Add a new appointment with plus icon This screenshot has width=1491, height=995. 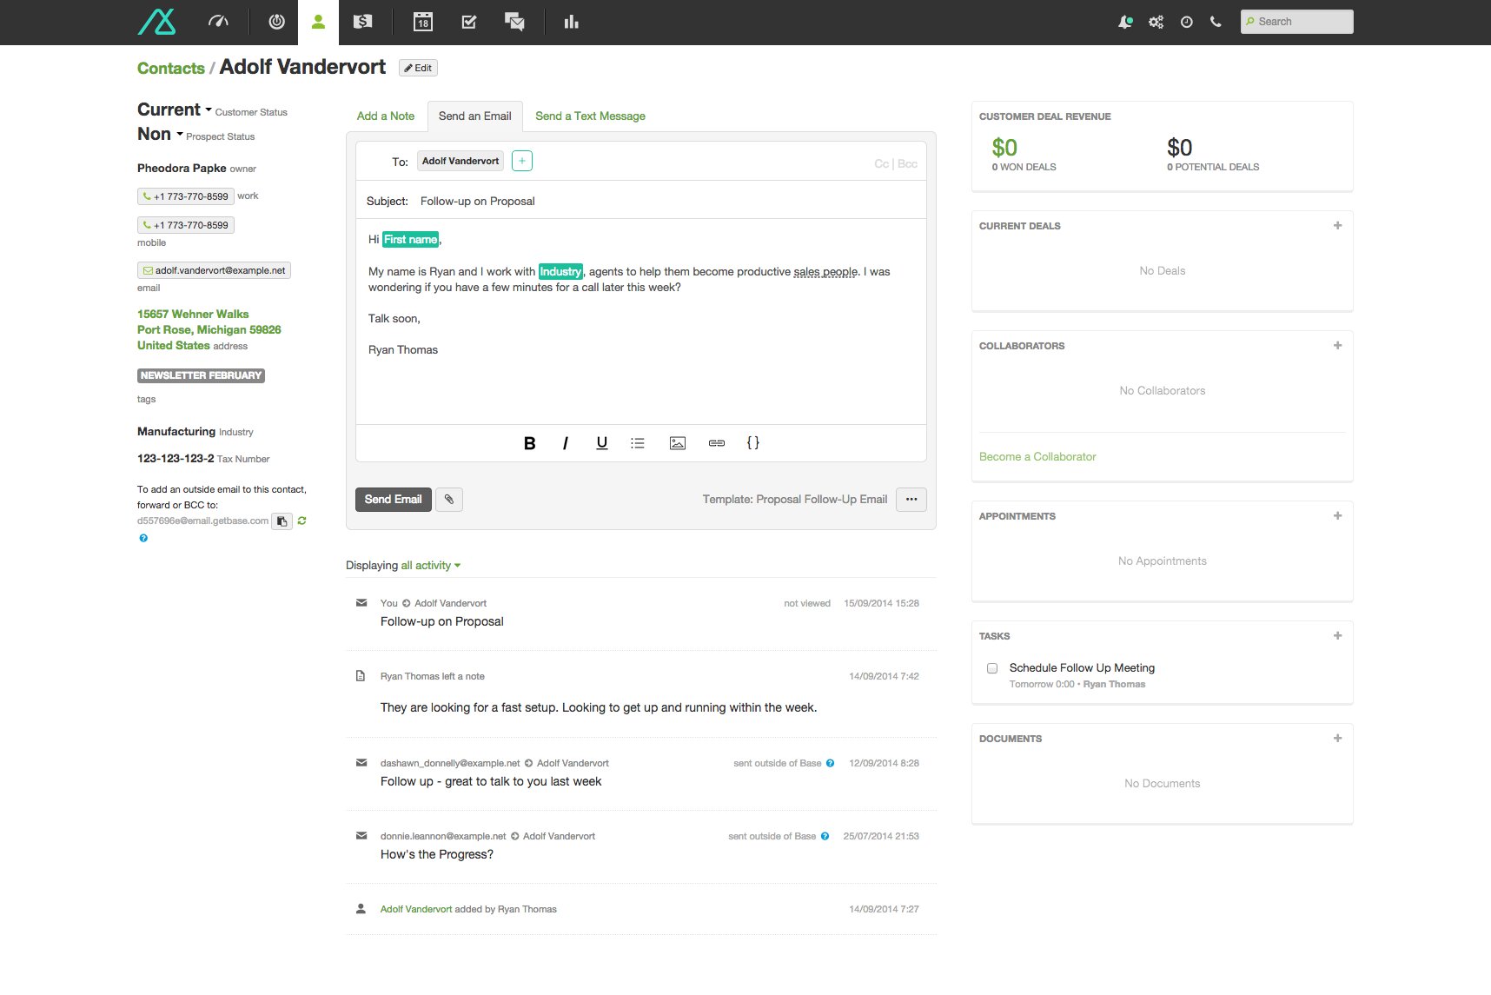tap(1337, 515)
